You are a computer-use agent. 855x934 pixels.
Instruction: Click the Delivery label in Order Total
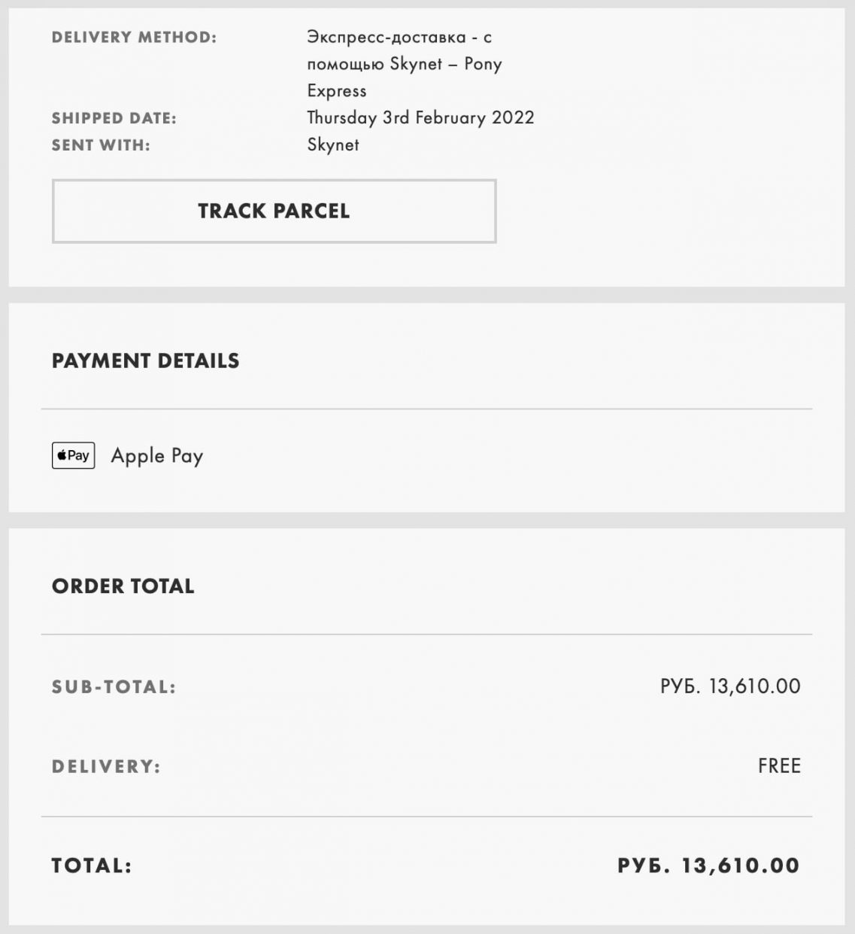[x=106, y=766]
